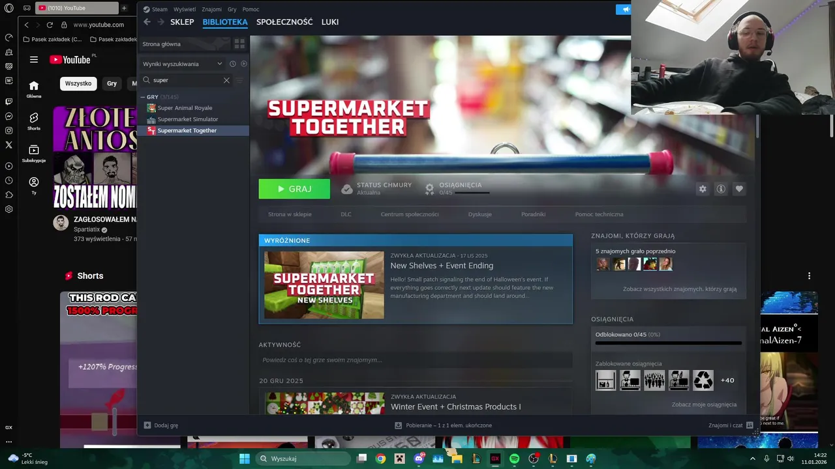Open the Wyświetl menu
Image resolution: width=835 pixels, height=469 pixels.
pos(185,9)
